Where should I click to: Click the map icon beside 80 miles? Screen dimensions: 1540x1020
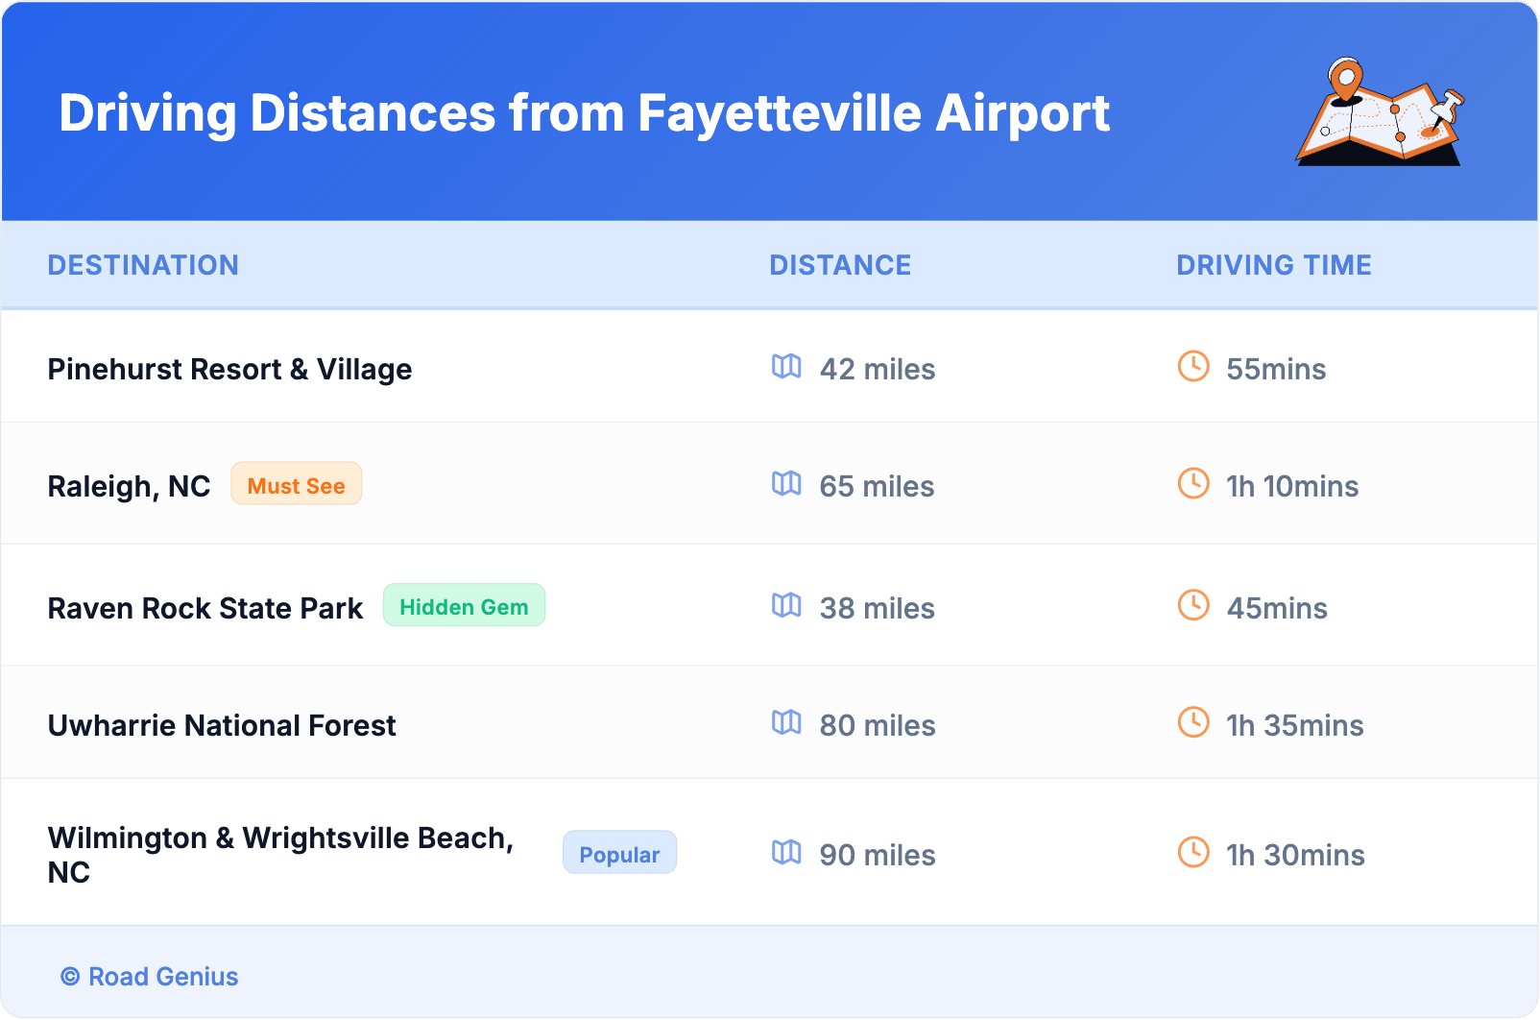786,723
